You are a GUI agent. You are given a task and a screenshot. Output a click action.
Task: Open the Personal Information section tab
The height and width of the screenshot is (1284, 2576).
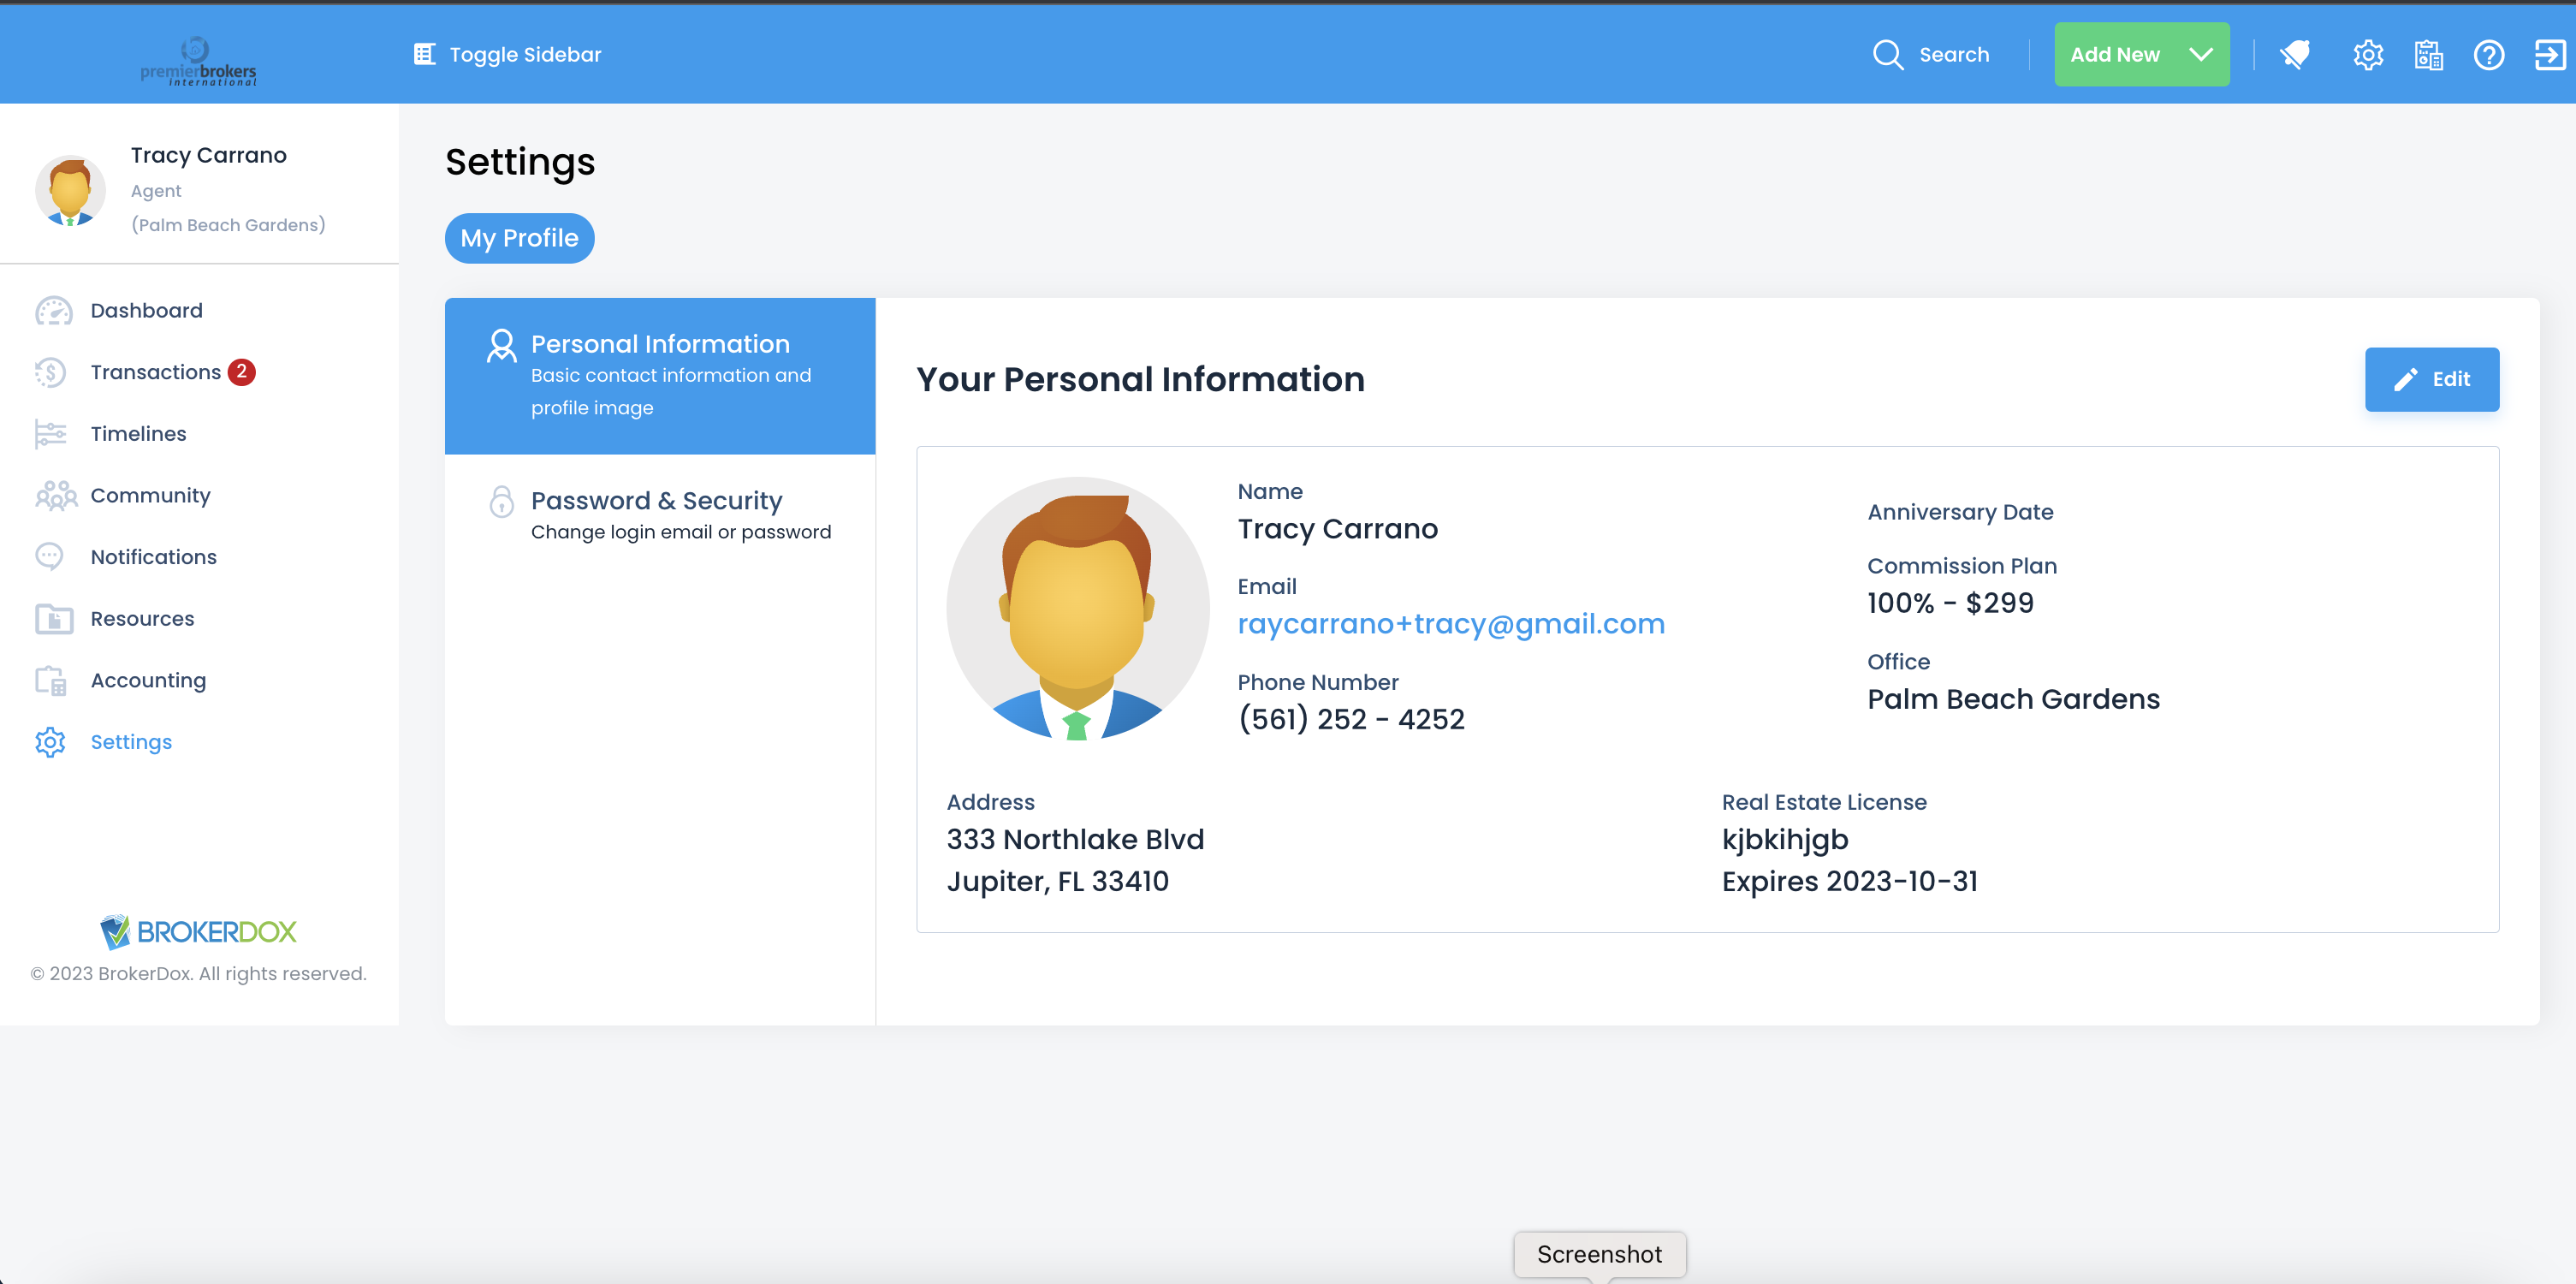click(x=660, y=376)
